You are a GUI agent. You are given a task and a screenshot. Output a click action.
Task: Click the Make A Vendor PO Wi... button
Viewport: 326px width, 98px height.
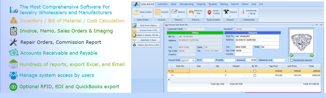146,35
